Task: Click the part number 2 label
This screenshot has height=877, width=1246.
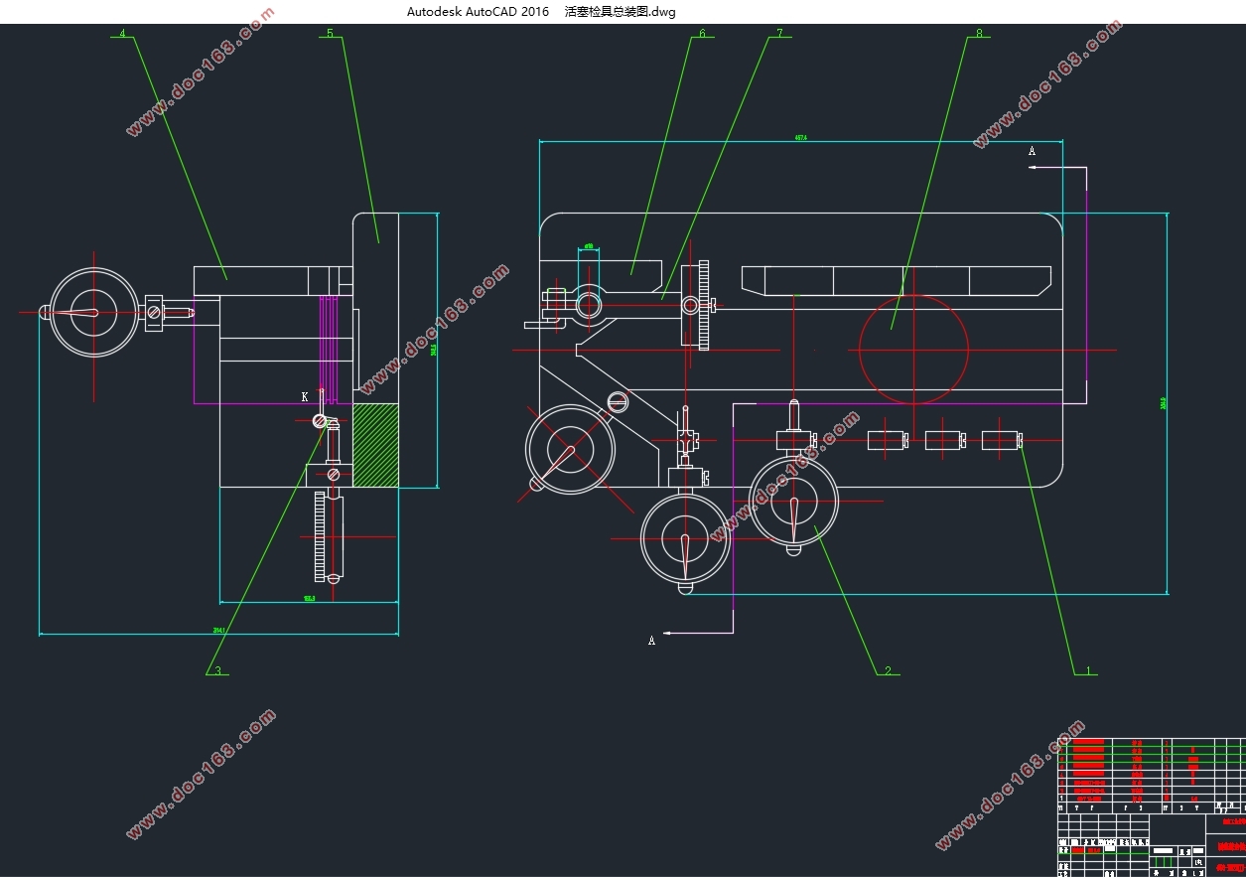Action: pyautogui.click(x=888, y=670)
